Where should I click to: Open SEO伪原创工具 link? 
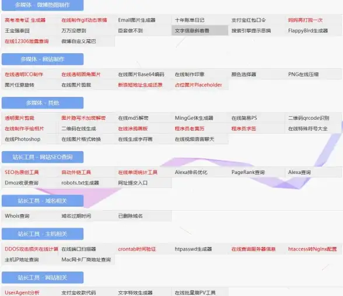pyautogui.click(x=22, y=173)
